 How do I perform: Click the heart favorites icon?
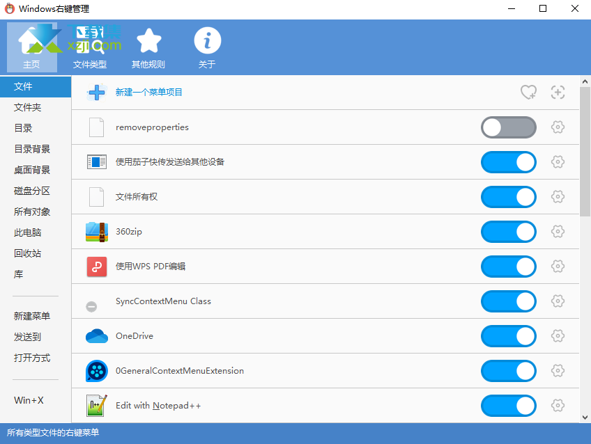(x=529, y=93)
